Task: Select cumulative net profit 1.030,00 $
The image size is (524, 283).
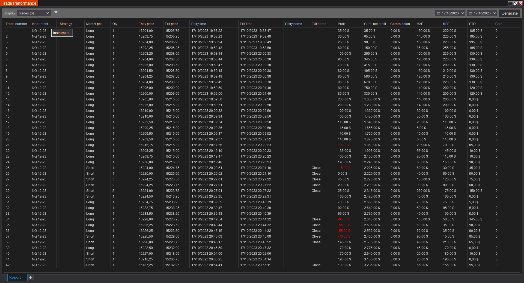Action: point(372,99)
